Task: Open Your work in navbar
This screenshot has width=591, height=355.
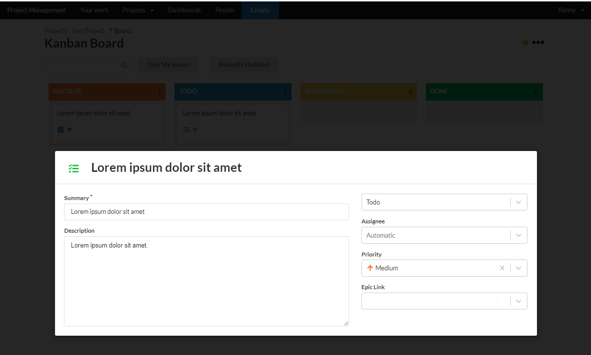Action: click(x=94, y=10)
